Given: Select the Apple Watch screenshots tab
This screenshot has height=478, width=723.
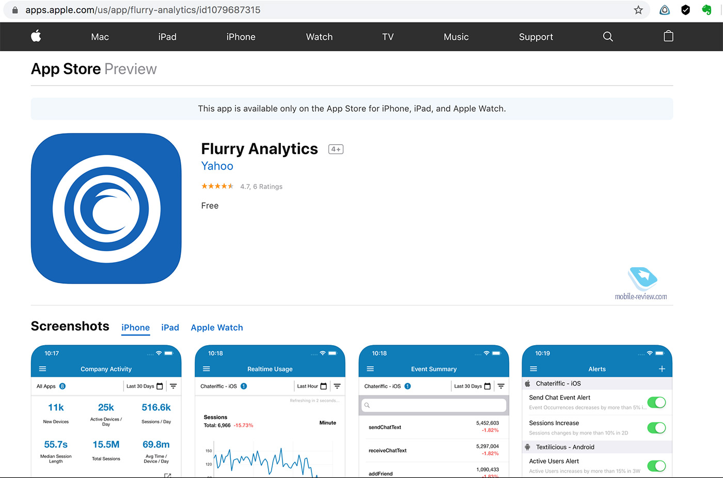Looking at the screenshot, I should pos(217,328).
